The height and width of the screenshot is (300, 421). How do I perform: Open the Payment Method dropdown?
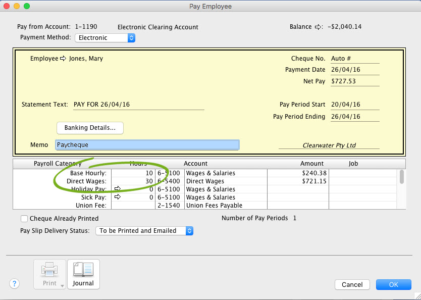(105, 38)
